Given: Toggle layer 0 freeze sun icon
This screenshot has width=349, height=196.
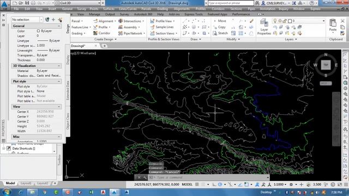Looking at the screenshot, I should (280, 21).
